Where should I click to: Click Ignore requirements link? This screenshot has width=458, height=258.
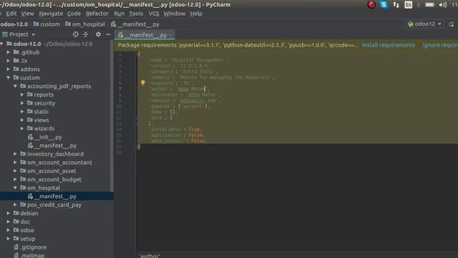[440, 45]
